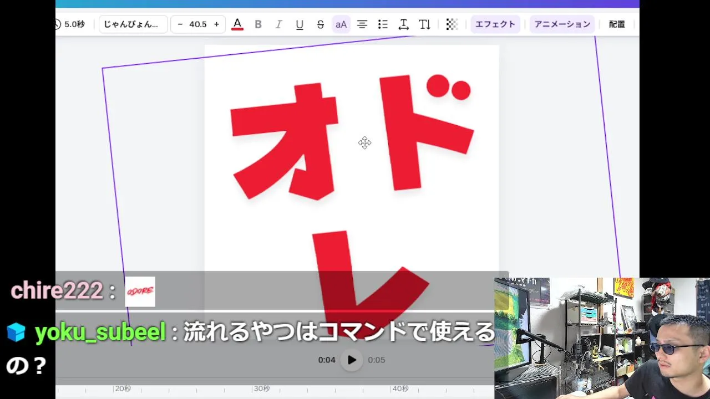The height and width of the screenshot is (399, 710).
Task: Open the text color picker
Action: click(x=237, y=24)
